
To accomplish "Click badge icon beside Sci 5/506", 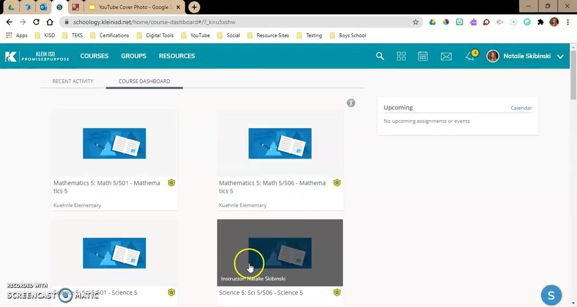I will pyautogui.click(x=337, y=293).
